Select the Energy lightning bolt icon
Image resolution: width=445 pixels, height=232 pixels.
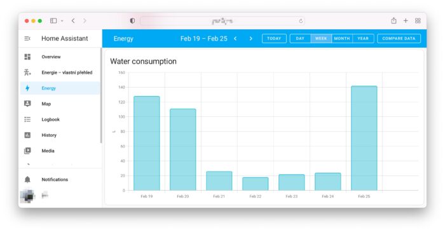click(x=27, y=88)
